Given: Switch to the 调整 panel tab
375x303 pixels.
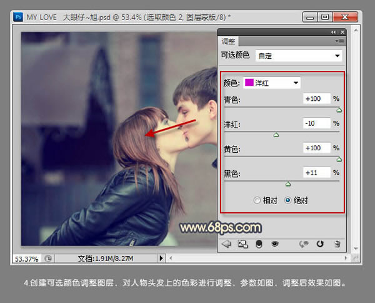Looking at the screenshot, I should point(229,41).
